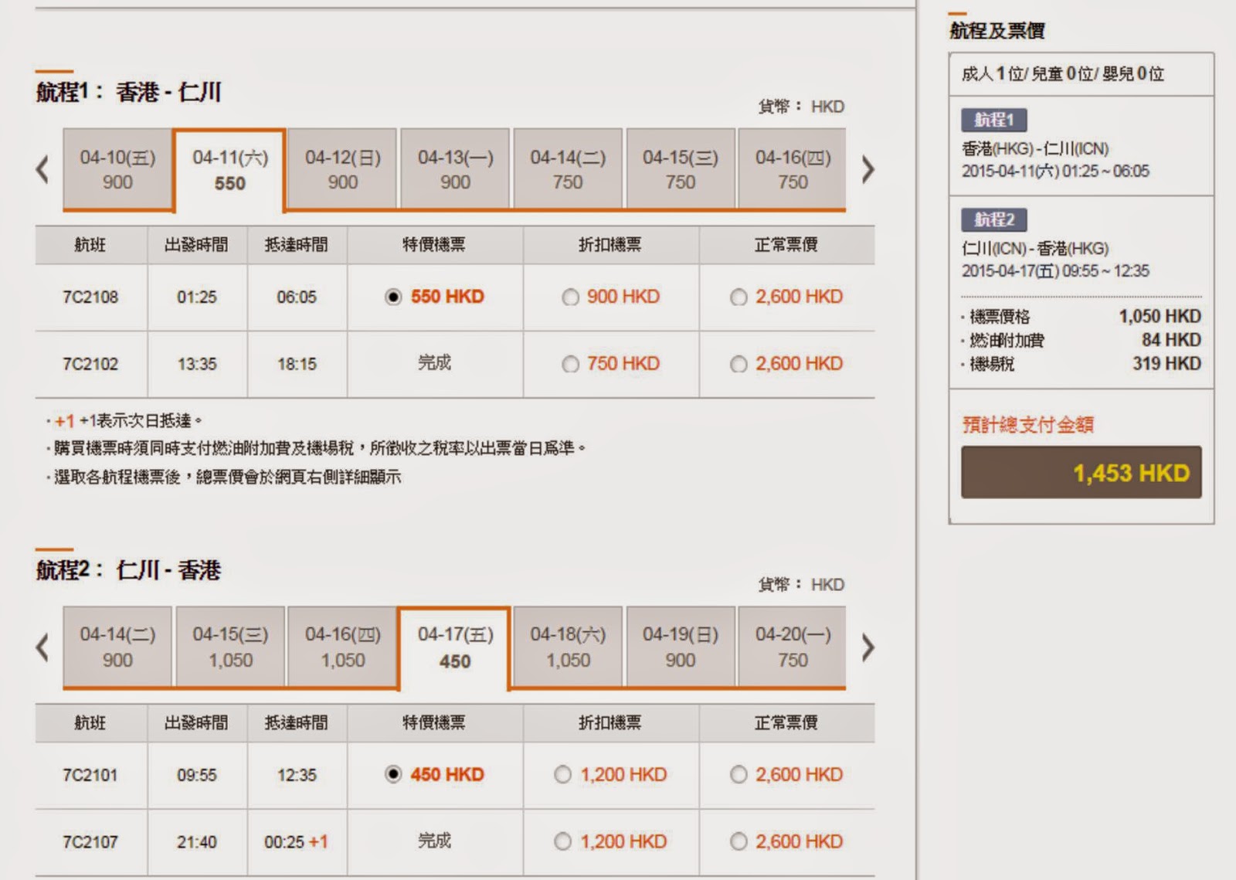Select return date tab 04-20 at 750
The width and height of the screenshot is (1236, 880).
[793, 647]
